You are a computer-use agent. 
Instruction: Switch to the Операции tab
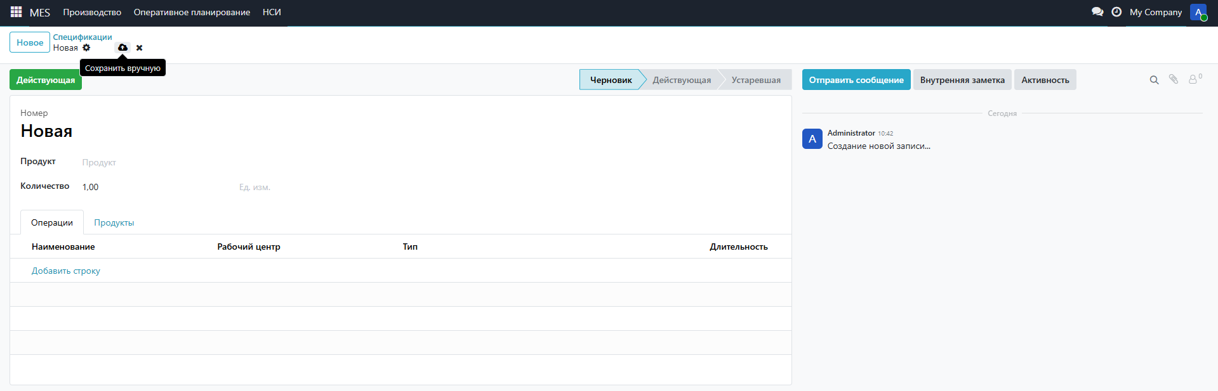[x=52, y=222]
